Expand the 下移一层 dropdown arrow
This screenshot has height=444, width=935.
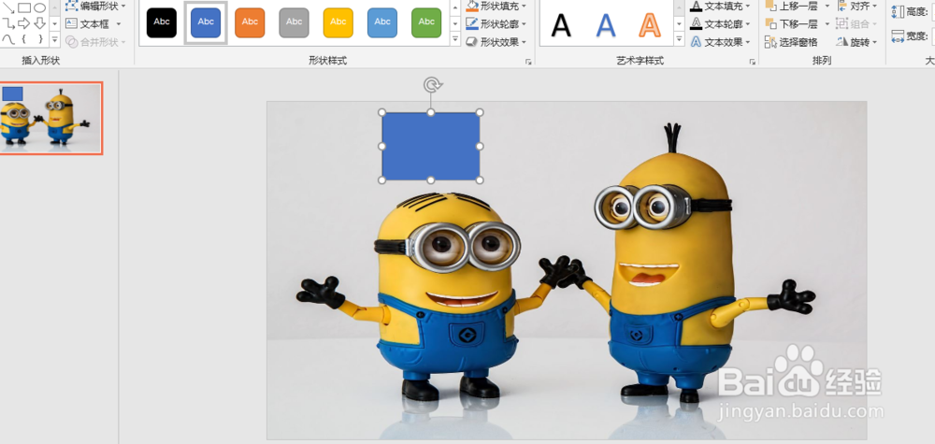[827, 24]
